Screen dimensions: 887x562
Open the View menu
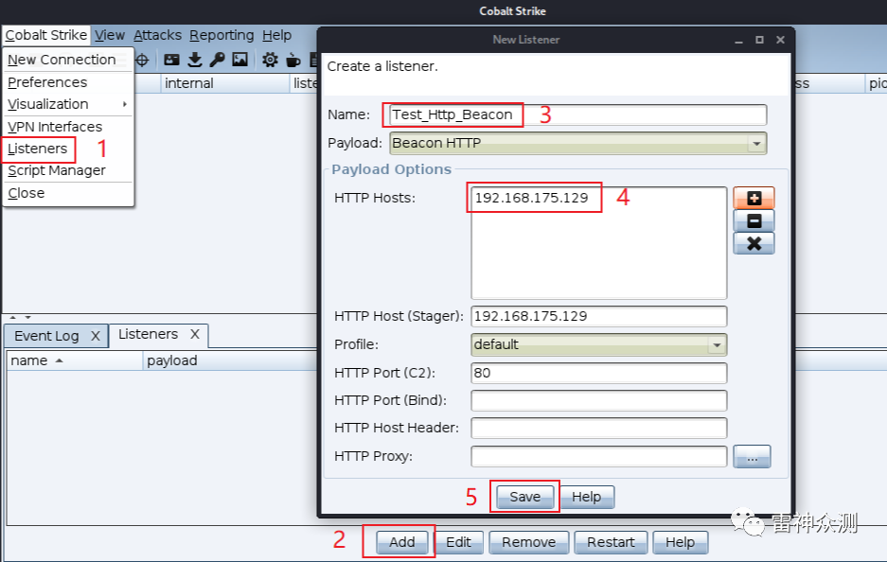[110, 35]
